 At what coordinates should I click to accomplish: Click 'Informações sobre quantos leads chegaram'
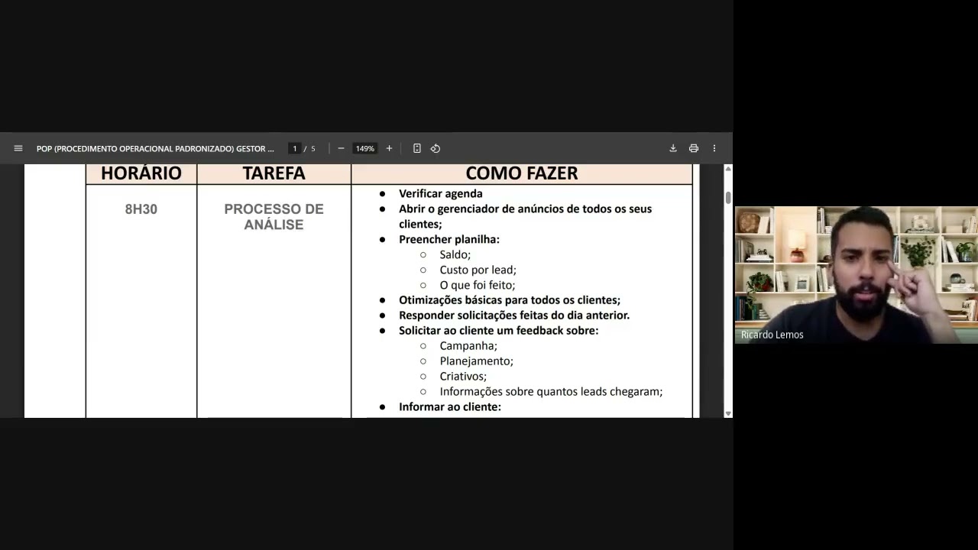click(x=551, y=391)
